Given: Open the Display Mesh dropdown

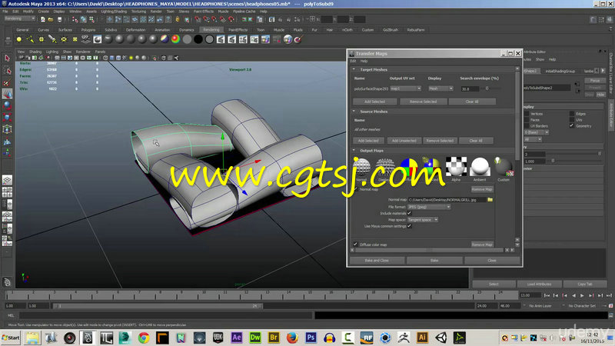Looking at the screenshot, I should [440, 88].
